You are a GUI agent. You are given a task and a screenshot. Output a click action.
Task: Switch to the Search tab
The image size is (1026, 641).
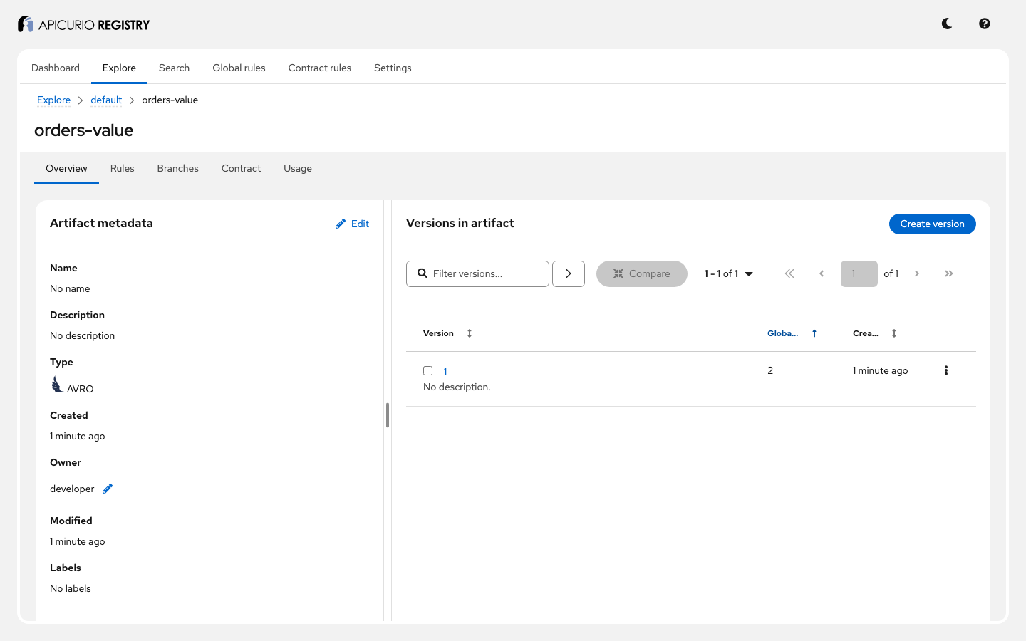(174, 68)
